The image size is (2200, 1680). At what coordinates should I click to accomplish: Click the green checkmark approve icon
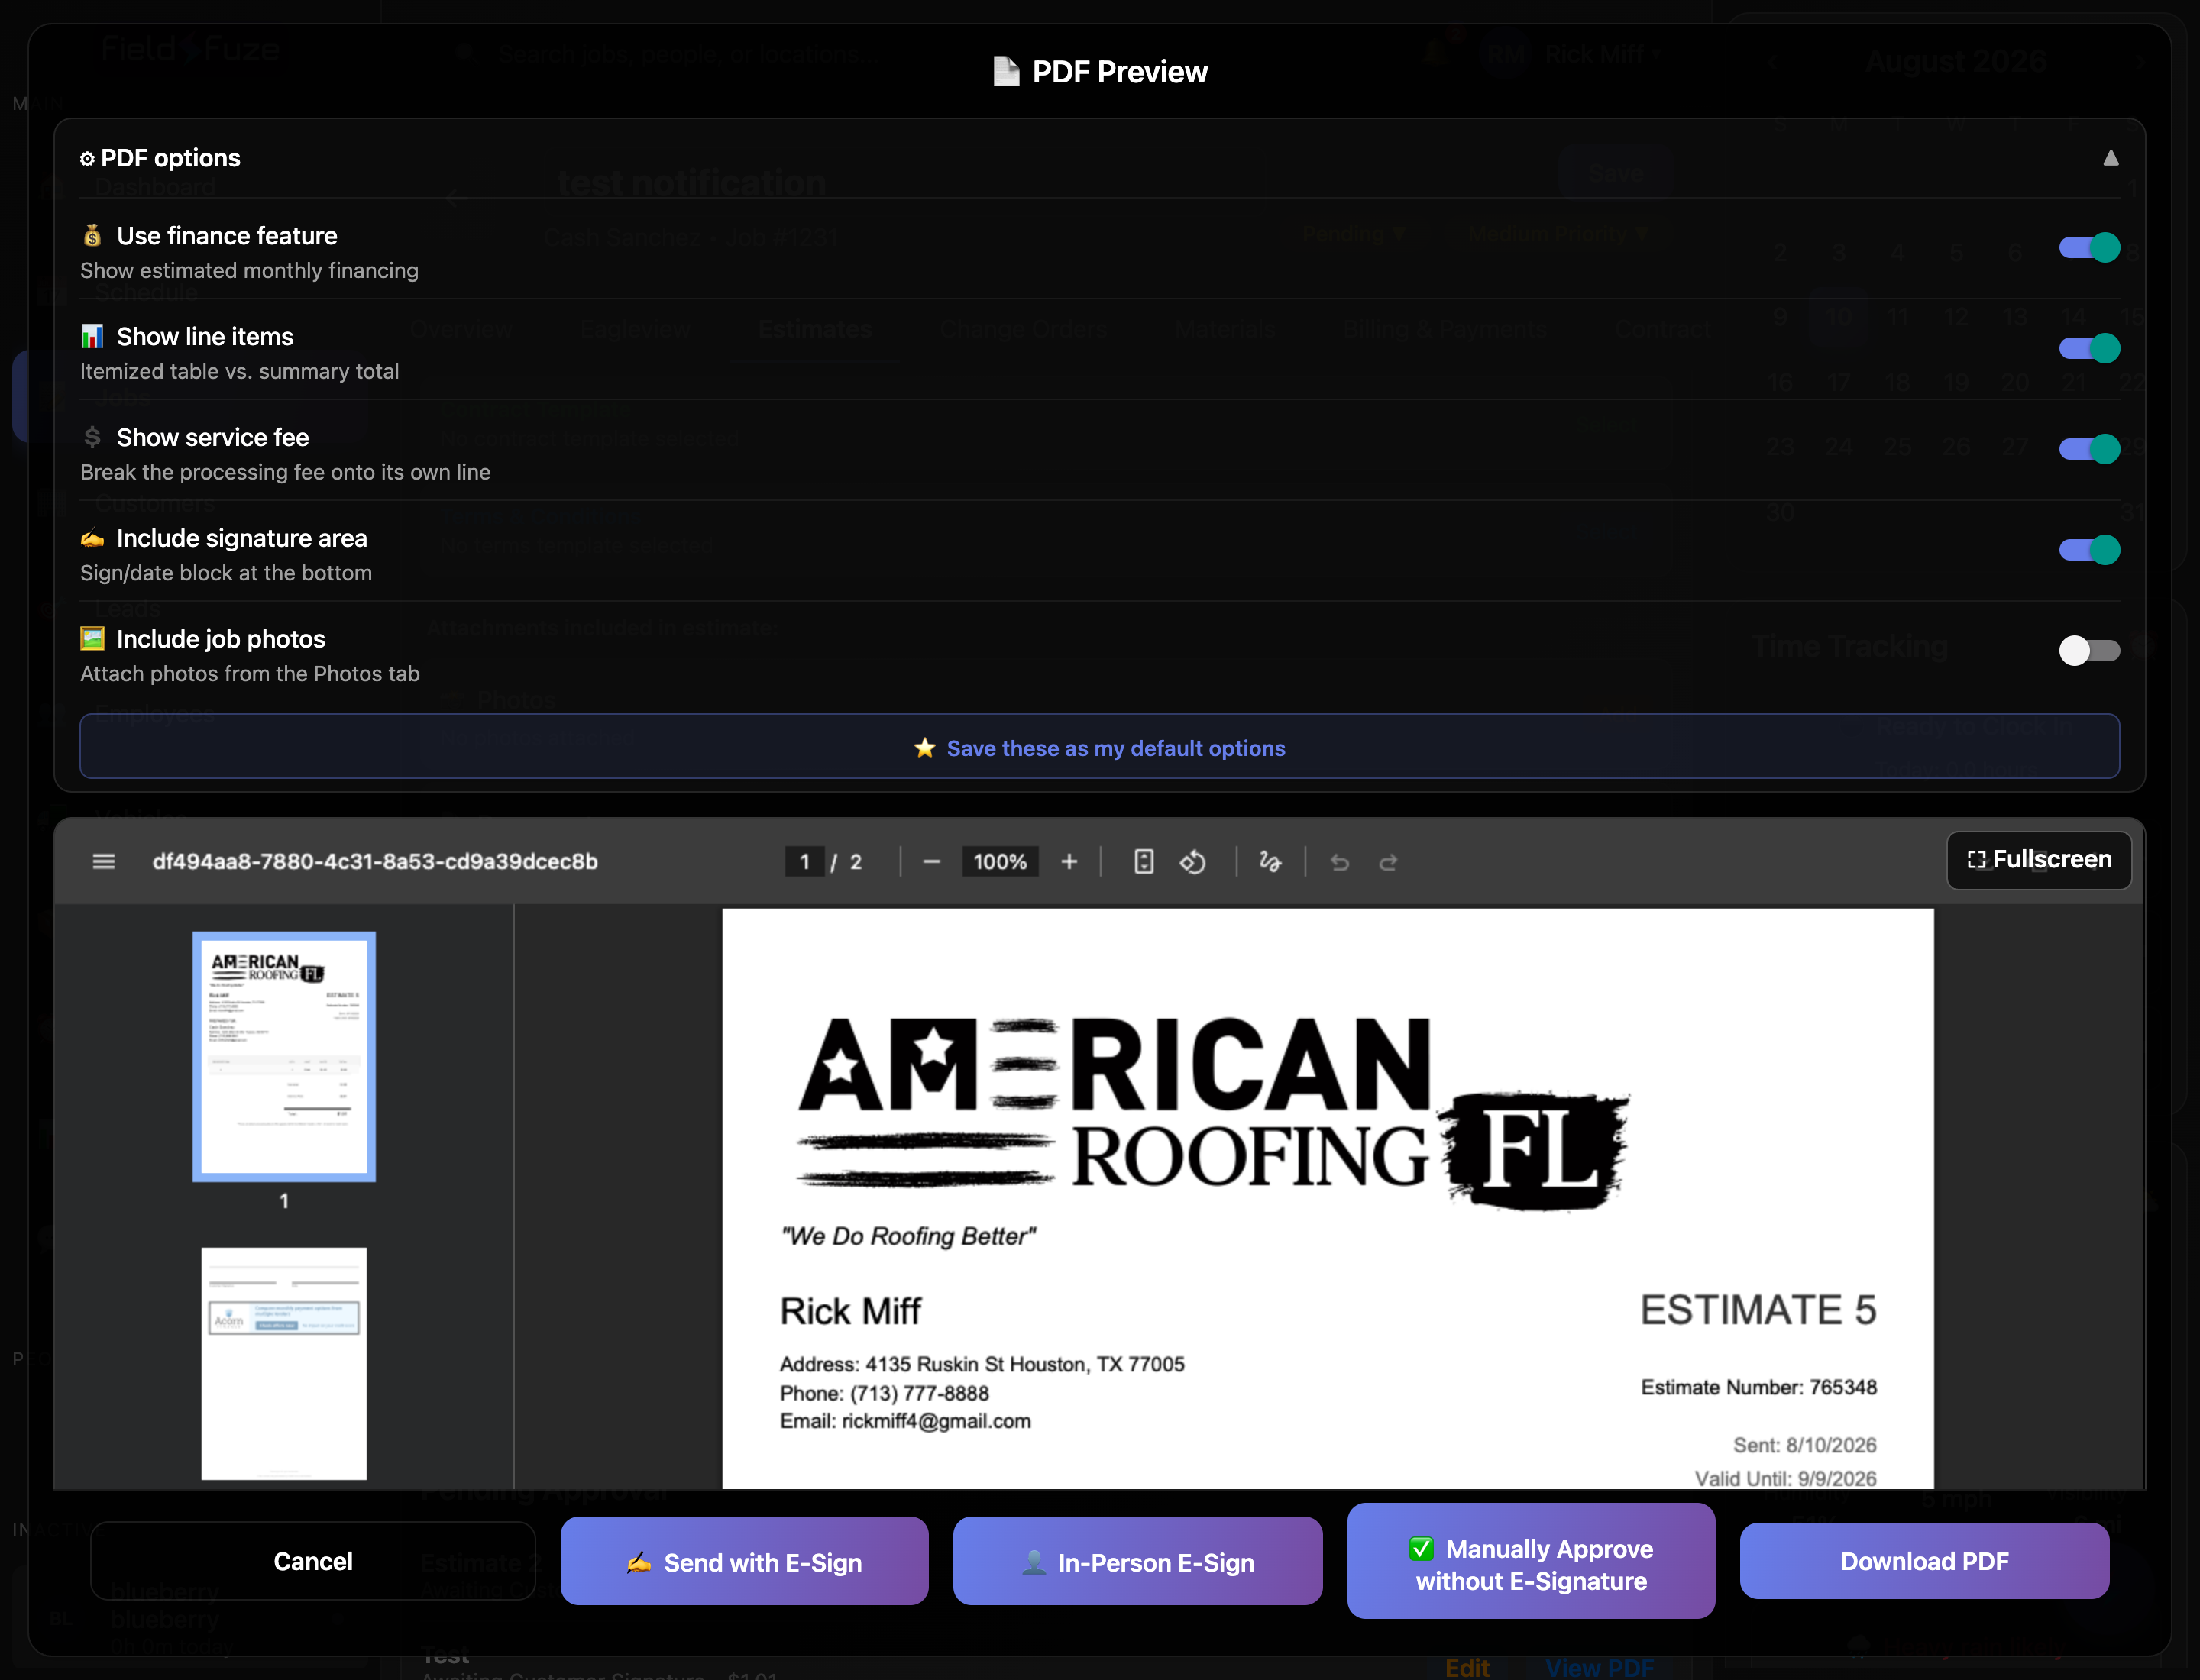pyautogui.click(x=1422, y=1548)
